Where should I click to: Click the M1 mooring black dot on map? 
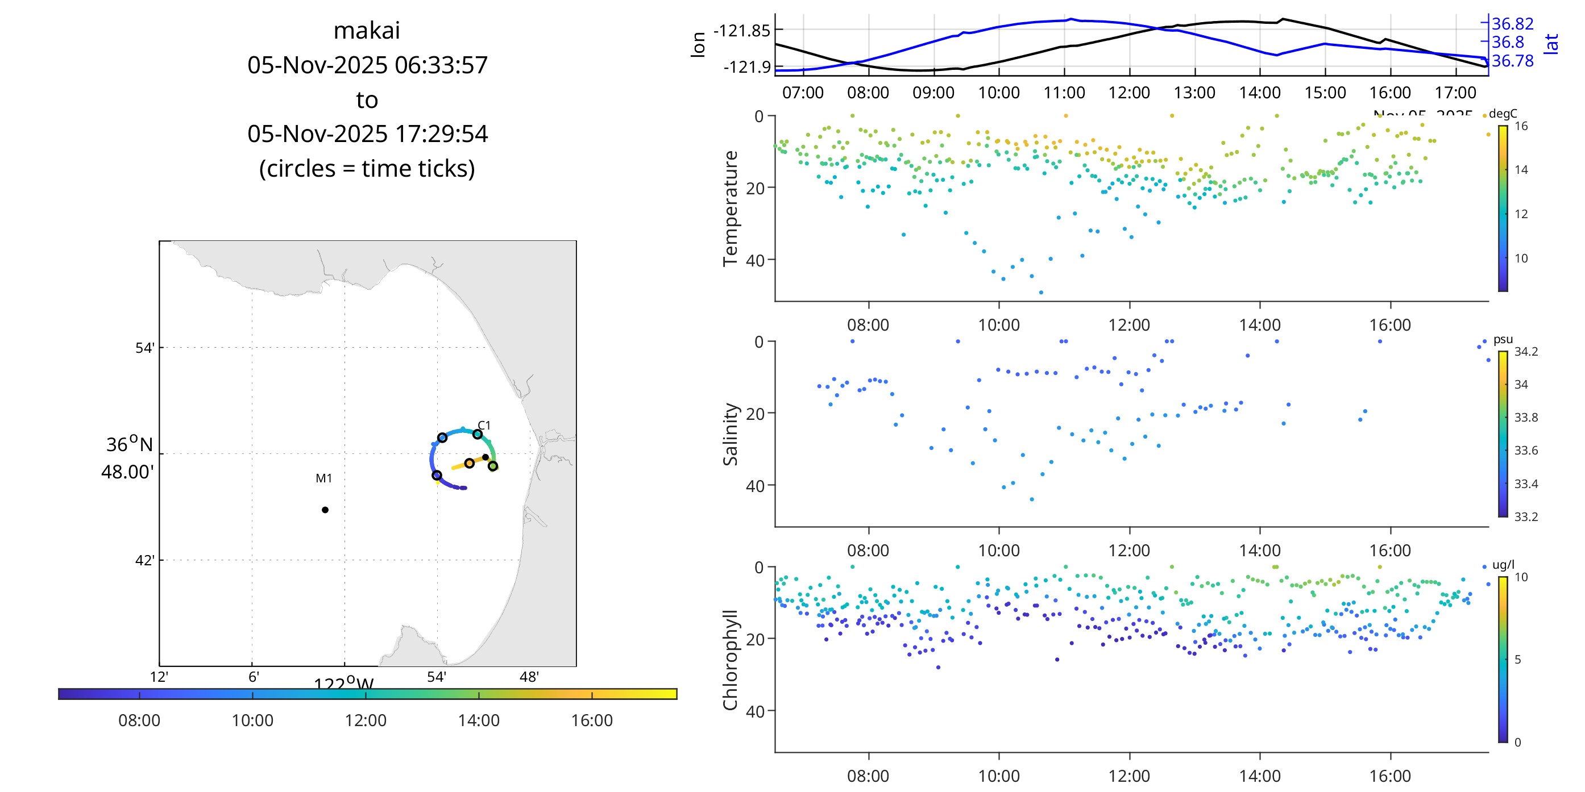(x=325, y=510)
